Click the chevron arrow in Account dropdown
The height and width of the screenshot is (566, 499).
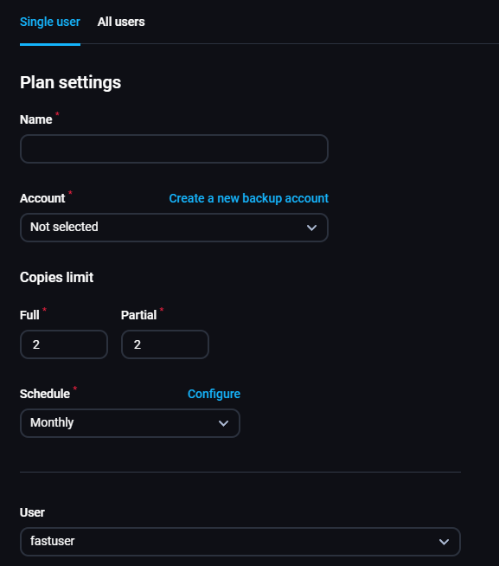coord(311,228)
